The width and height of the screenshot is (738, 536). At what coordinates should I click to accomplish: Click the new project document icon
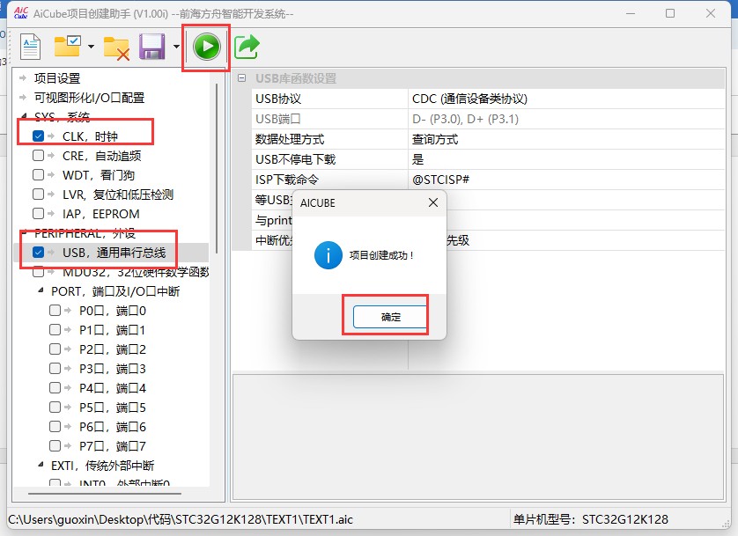[x=31, y=47]
